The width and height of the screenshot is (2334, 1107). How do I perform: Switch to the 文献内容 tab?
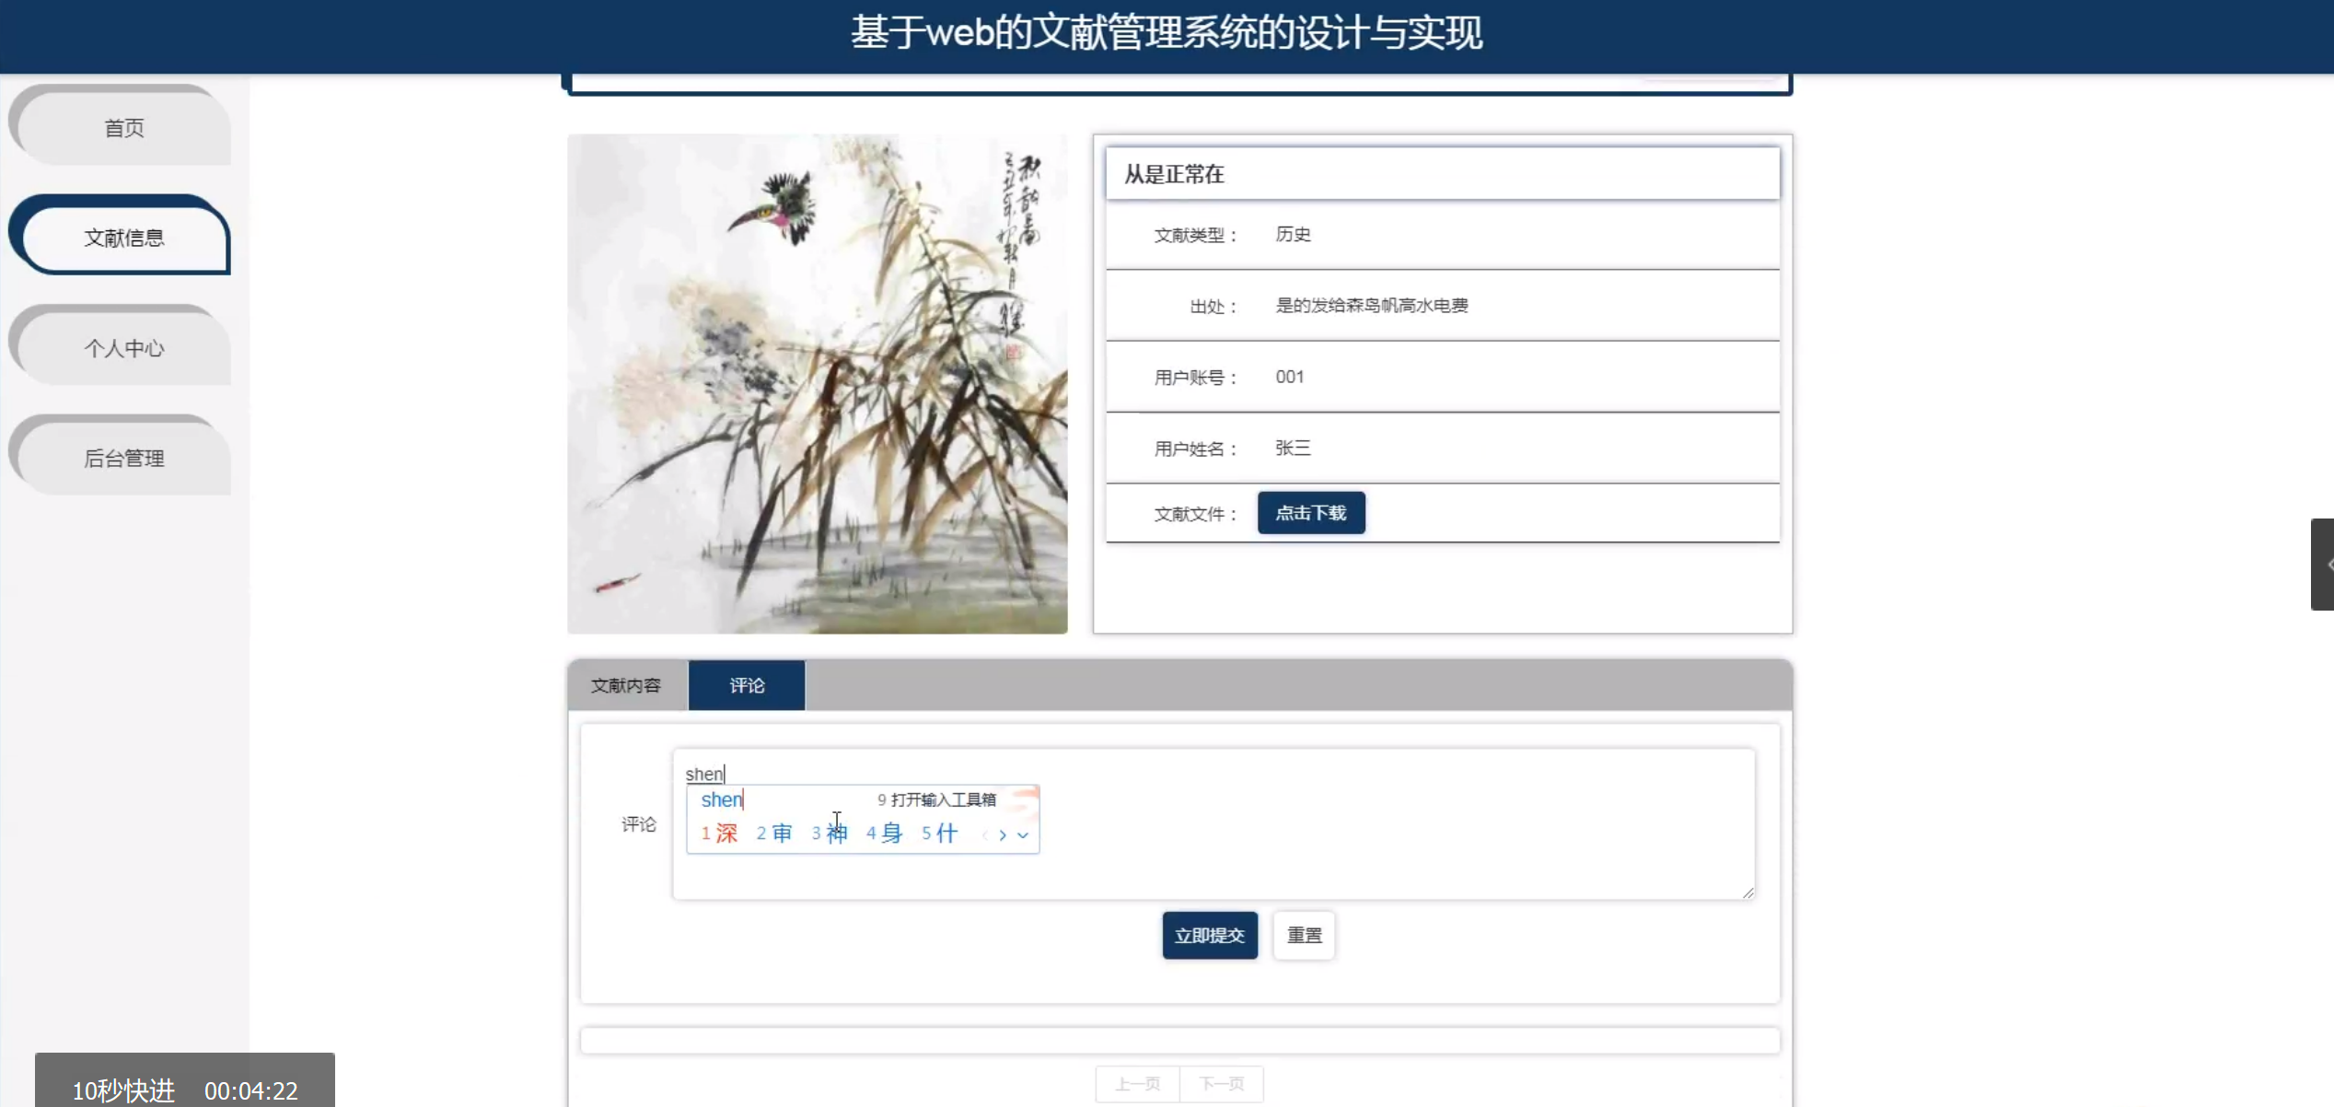click(626, 685)
